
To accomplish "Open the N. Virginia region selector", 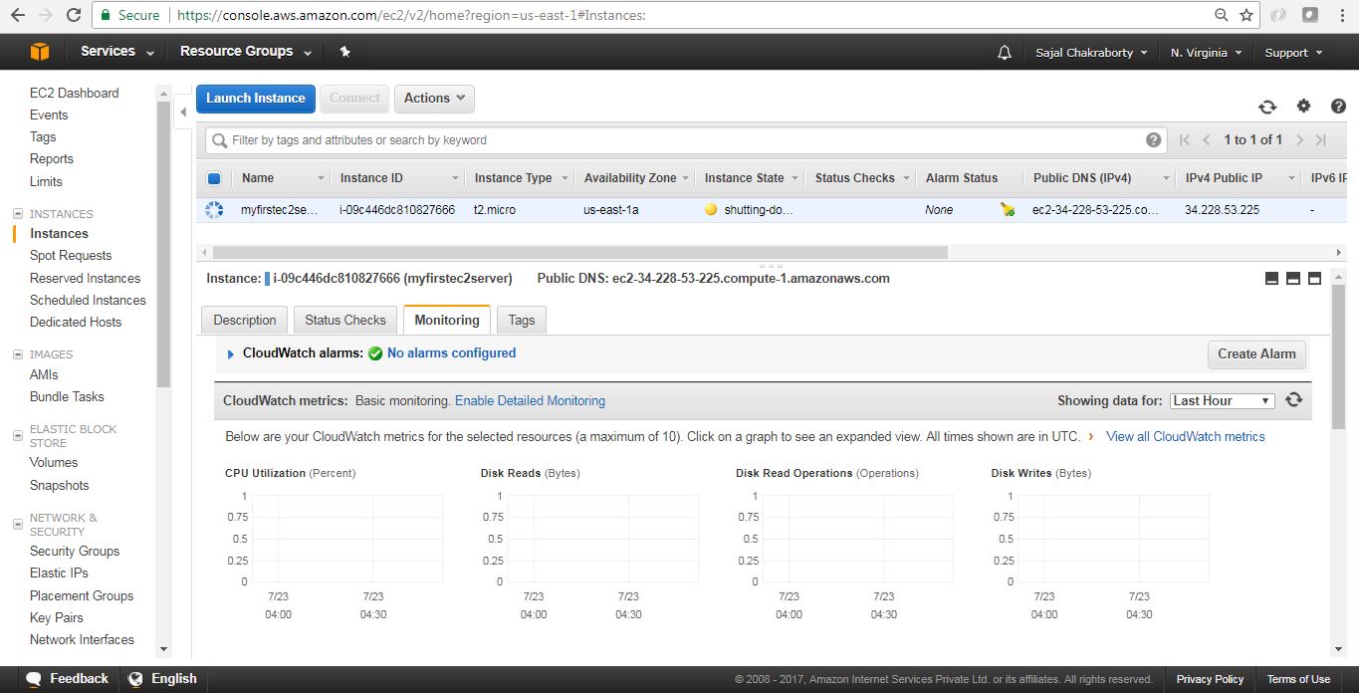I will pyautogui.click(x=1207, y=53).
